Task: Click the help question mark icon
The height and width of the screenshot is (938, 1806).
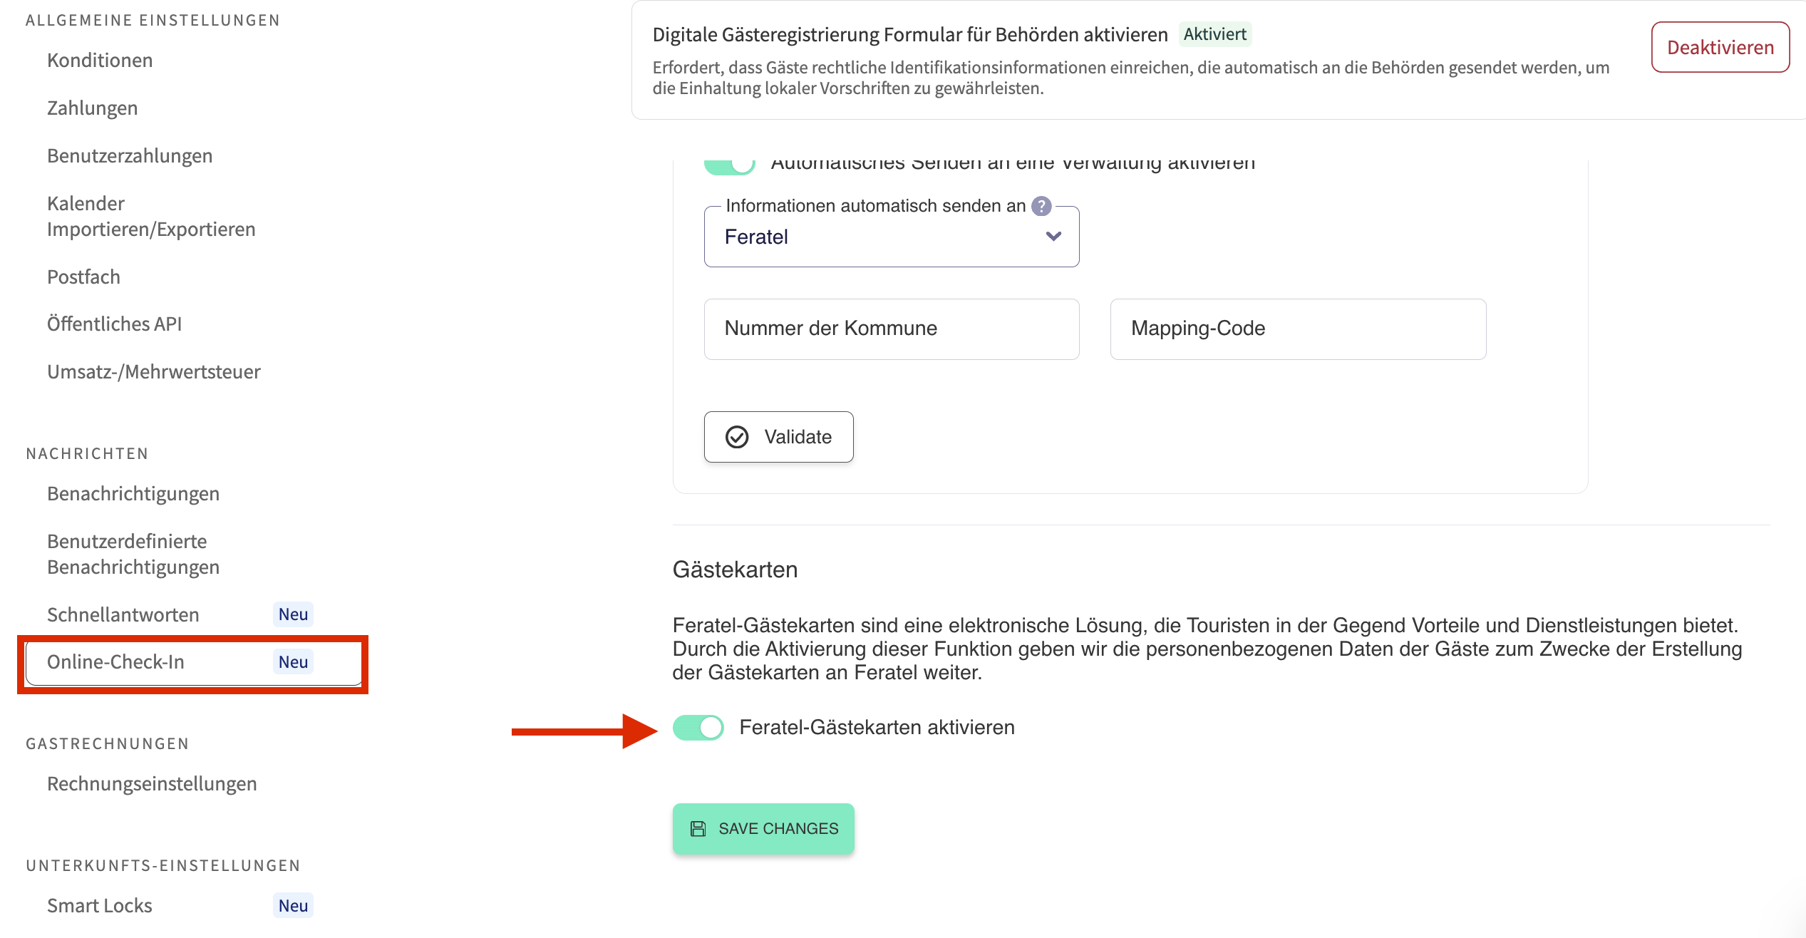Action: [x=1041, y=206]
